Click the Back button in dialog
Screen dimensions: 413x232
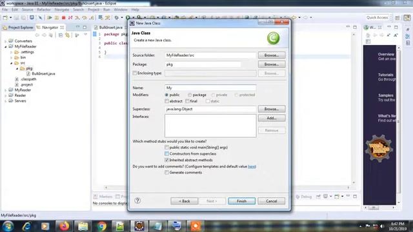[x=184, y=201]
